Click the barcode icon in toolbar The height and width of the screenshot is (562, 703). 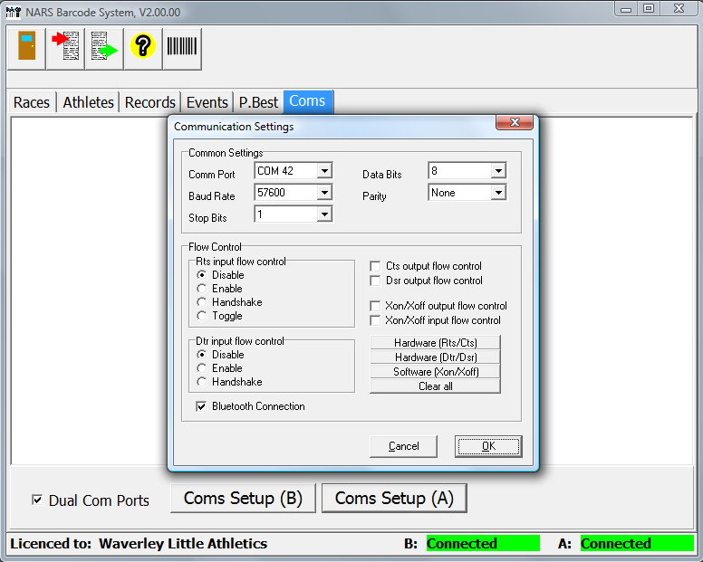(182, 48)
